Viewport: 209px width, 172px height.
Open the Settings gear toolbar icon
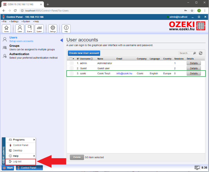click(x=53, y=28)
